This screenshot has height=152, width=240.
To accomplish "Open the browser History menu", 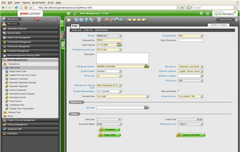I will (26, 3).
